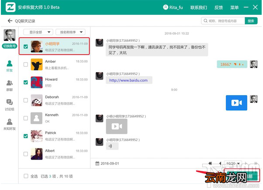Image resolution: width=263 pixels, height=190 pixels.
Task: Uncheck the 小明同学 contact checkbox
Action: [26, 47]
